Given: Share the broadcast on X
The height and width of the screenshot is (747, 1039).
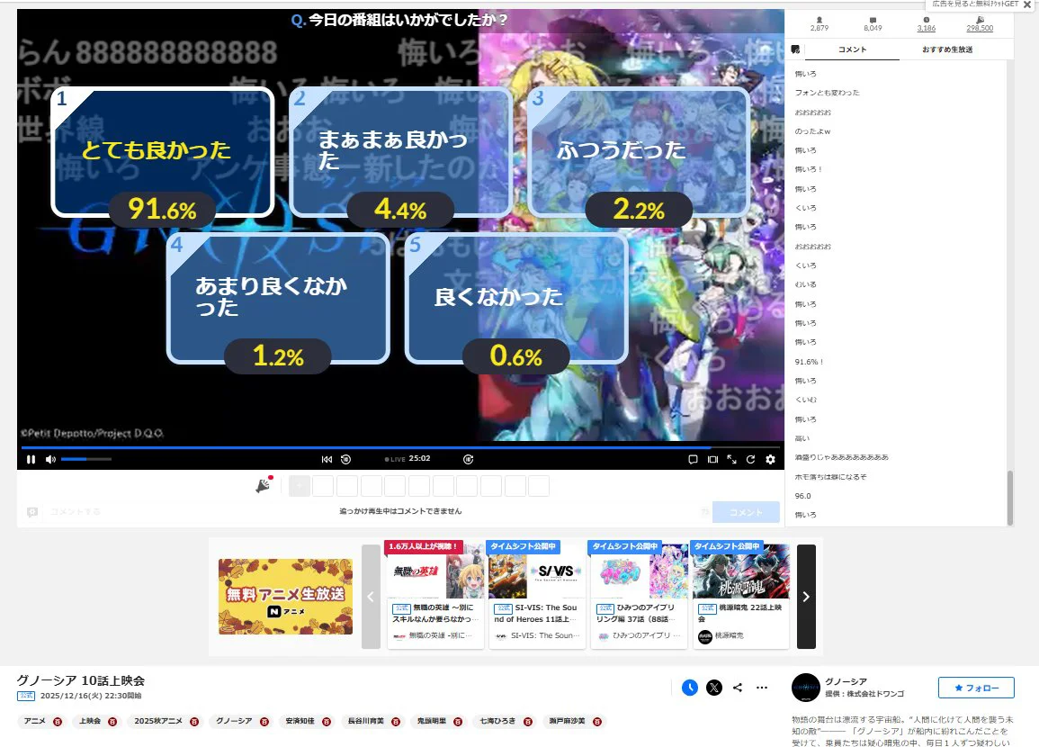Looking at the screenshot, I should tap(713, 688).
